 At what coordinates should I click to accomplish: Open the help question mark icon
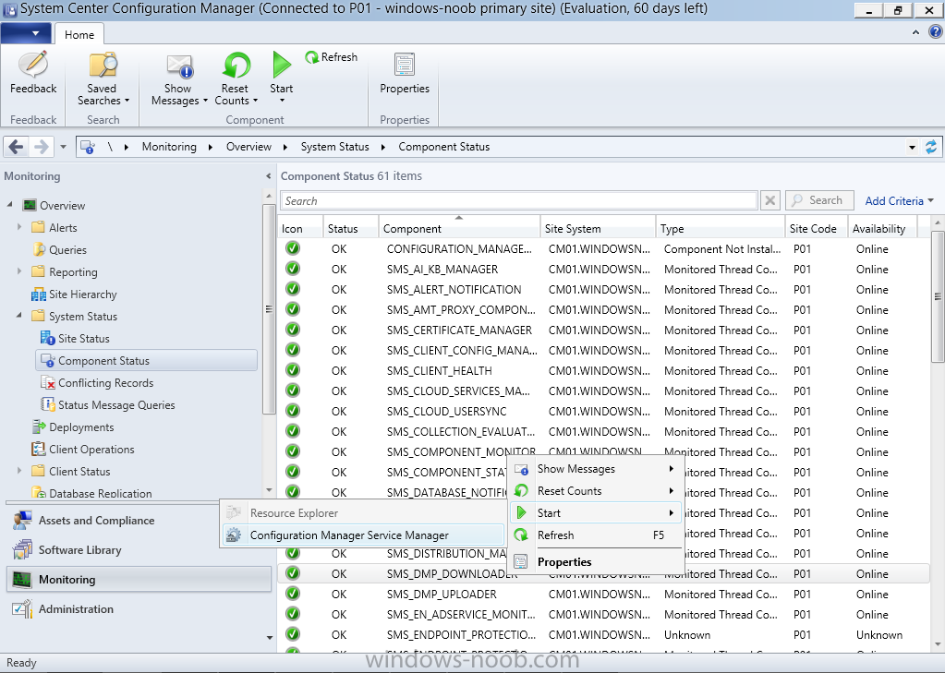pos(936,32)
